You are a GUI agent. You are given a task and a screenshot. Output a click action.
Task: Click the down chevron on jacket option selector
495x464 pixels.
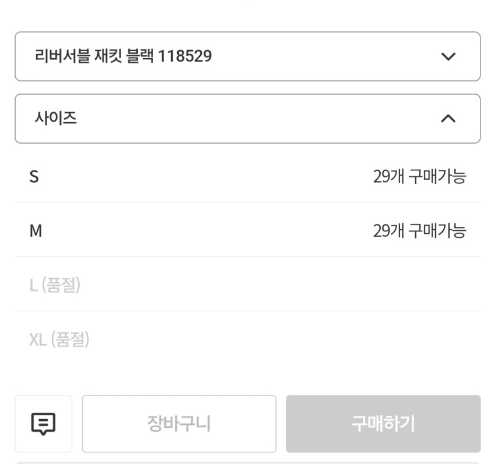coord(447,56)
